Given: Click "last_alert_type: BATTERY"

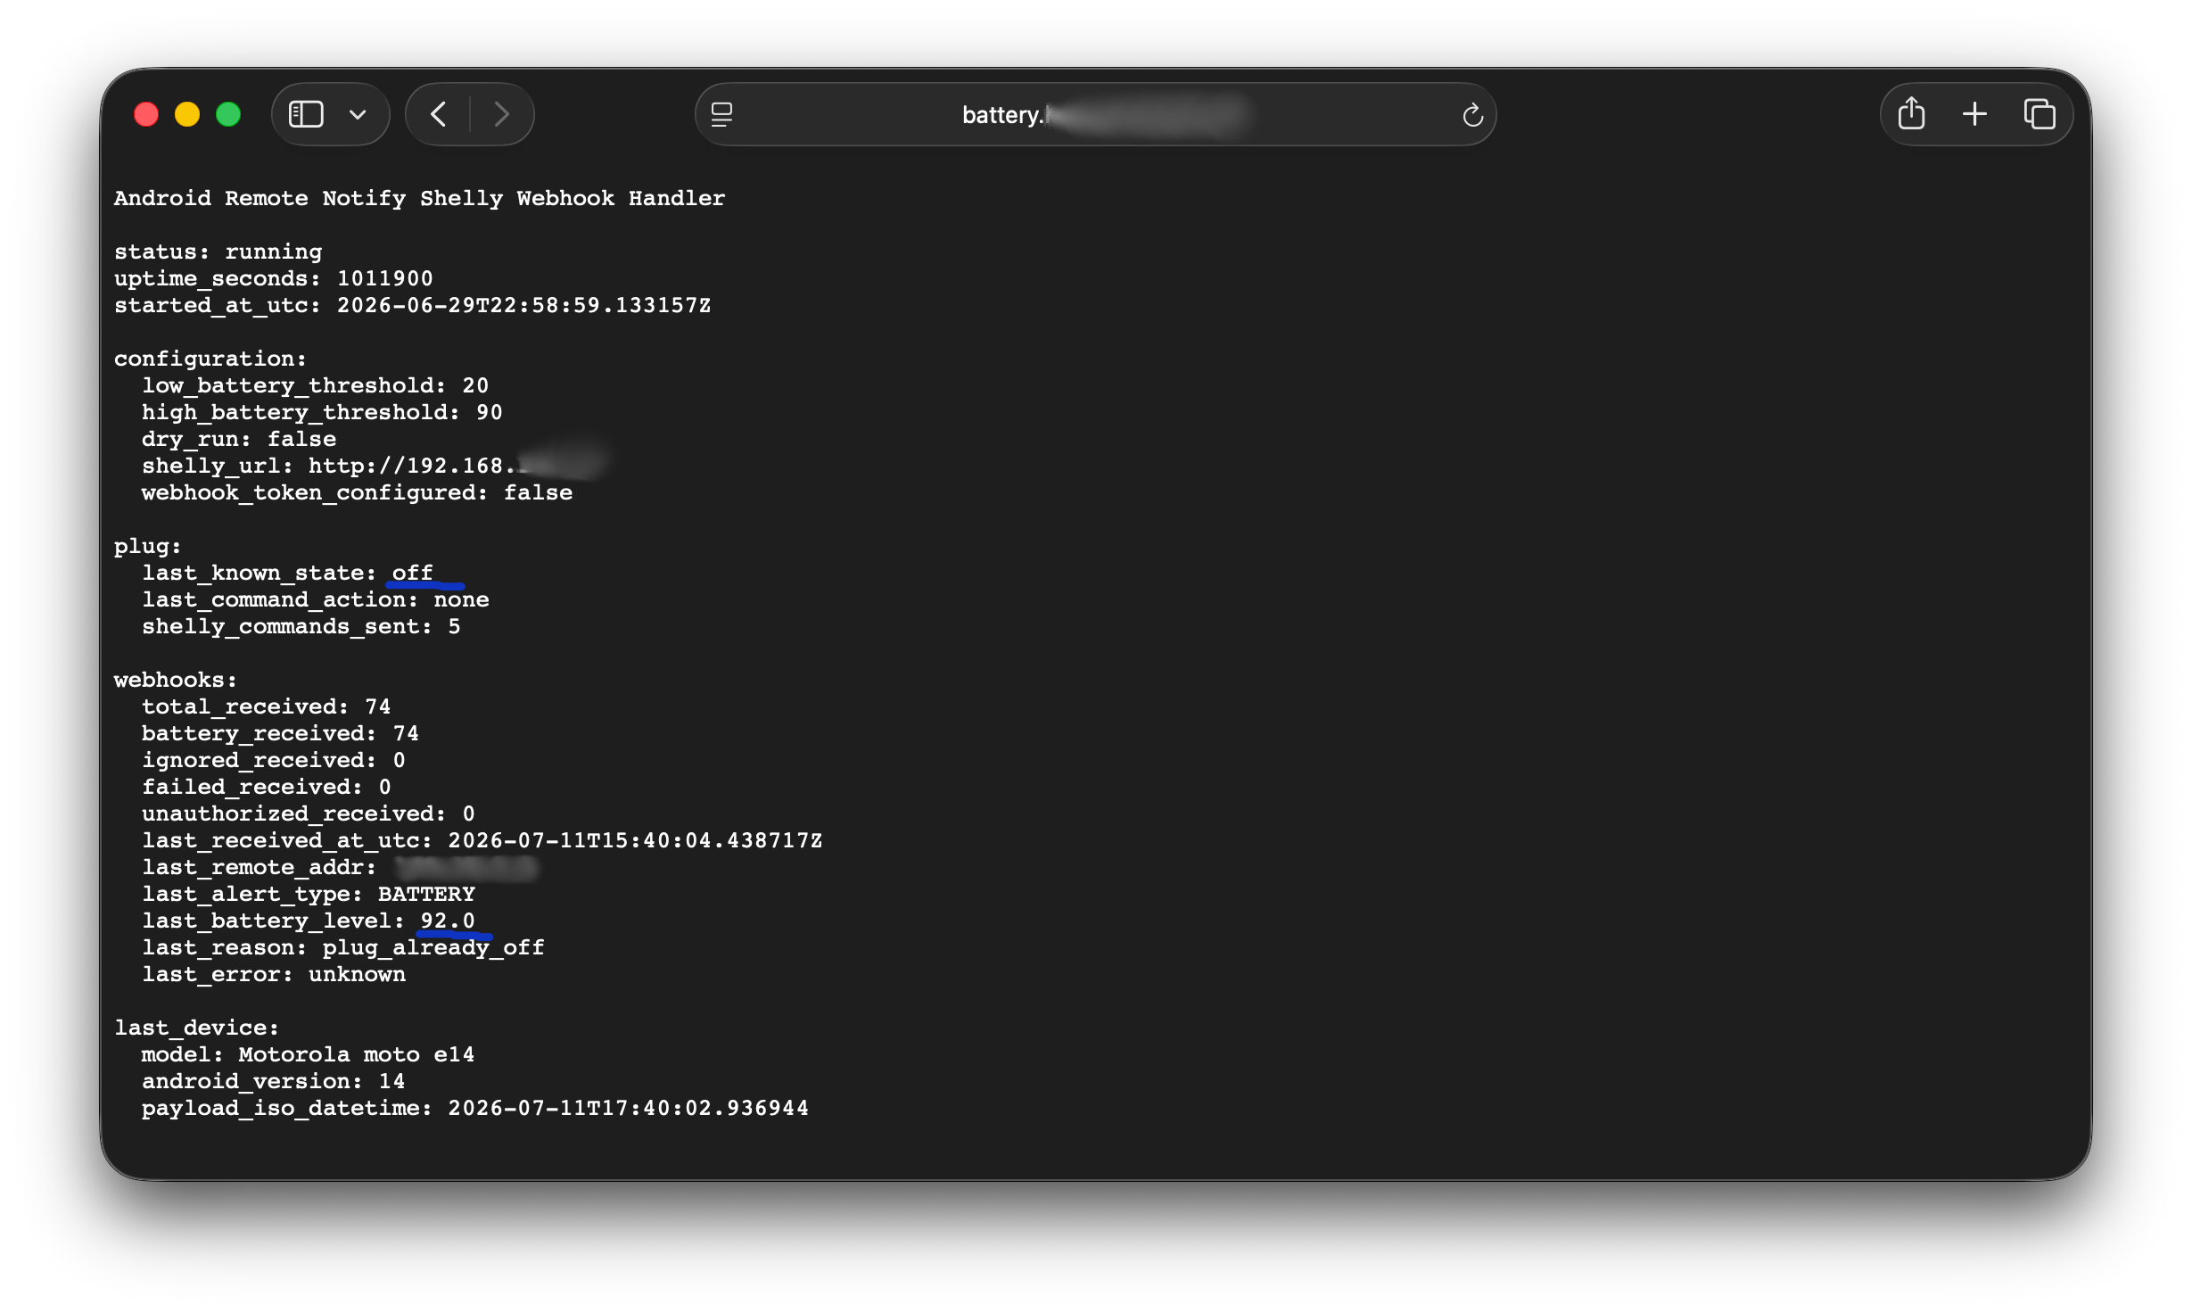Looking at the screenshot, I should [x=309, y=894].
